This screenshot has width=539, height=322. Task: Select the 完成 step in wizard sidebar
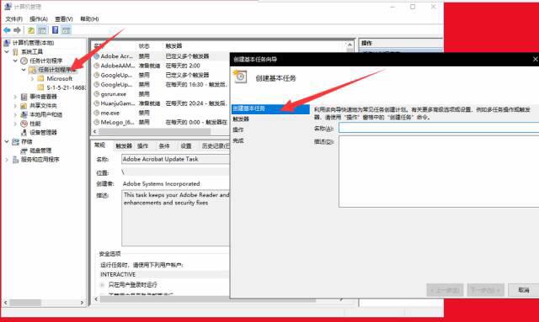pos(237,140)
